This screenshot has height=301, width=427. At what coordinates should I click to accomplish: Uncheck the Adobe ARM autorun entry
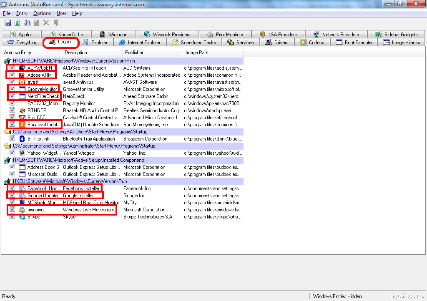tap(13, 75)
